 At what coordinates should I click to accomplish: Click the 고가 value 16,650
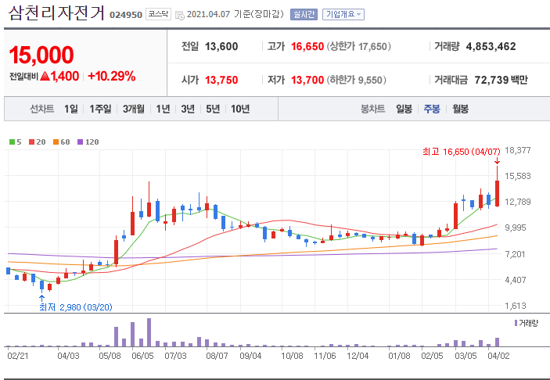[x=307, y=46]
